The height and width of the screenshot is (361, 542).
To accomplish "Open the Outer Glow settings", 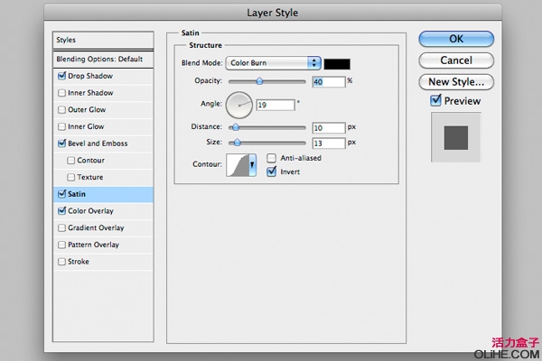I will click(x=87, y=109).
